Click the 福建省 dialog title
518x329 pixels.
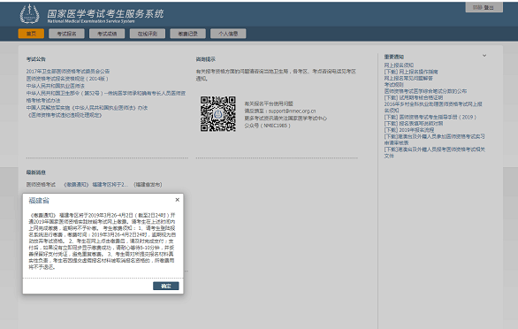(39, 201)
